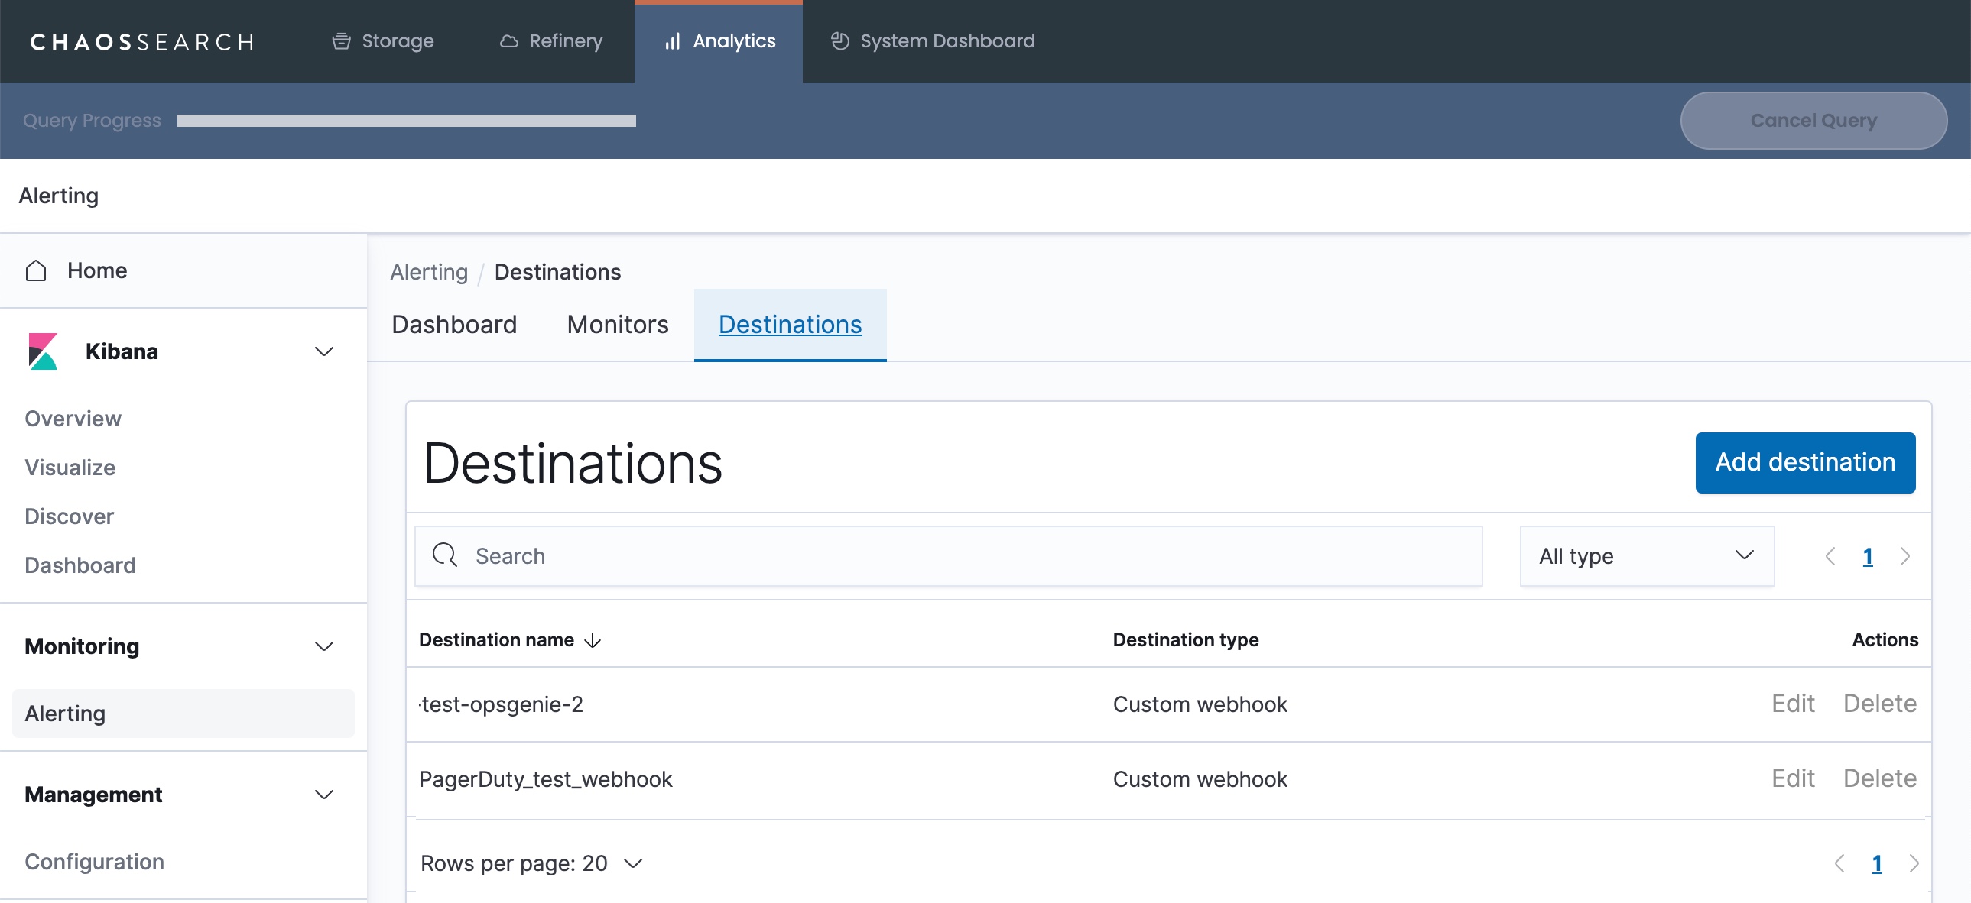Click the Home house icon

pyautogui.click(x=36, y=270)
